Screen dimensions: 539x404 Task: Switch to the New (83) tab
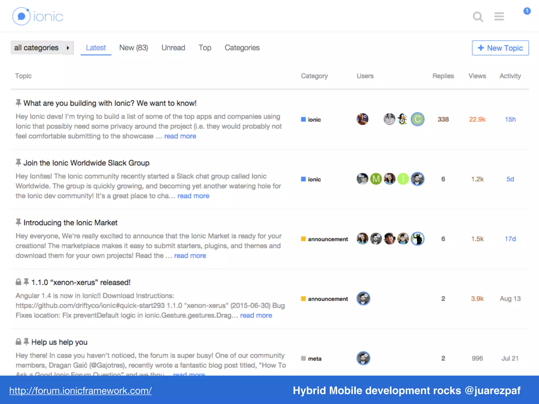pos(134,48)
